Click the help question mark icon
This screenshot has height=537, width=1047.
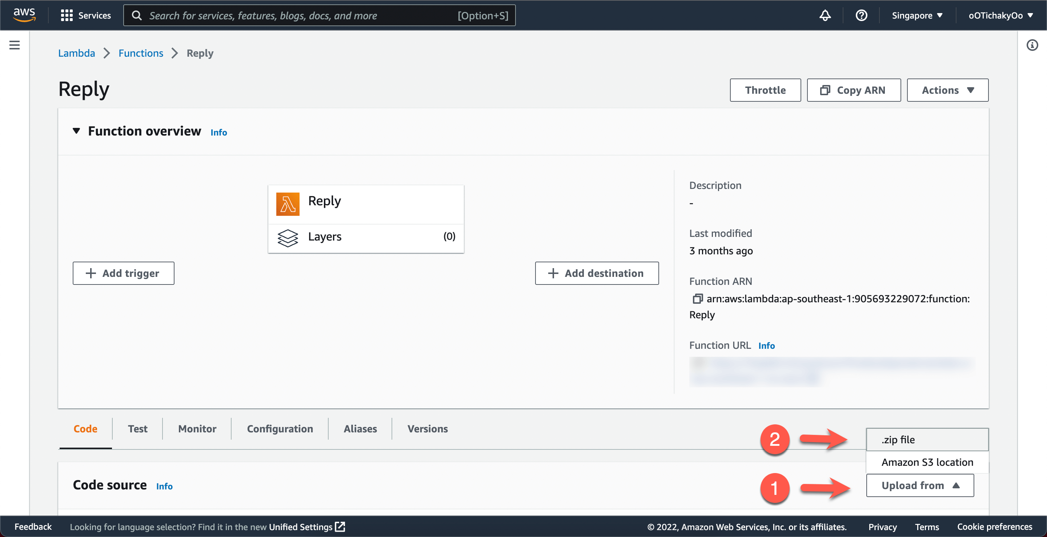click(x=861, y=15)
